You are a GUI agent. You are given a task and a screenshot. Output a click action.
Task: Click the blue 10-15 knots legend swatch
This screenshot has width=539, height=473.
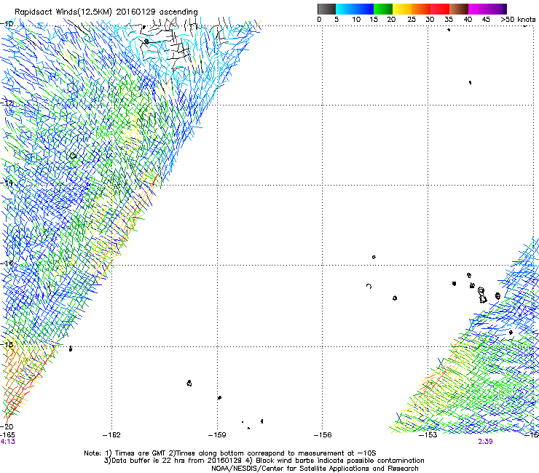click(364, 9)
